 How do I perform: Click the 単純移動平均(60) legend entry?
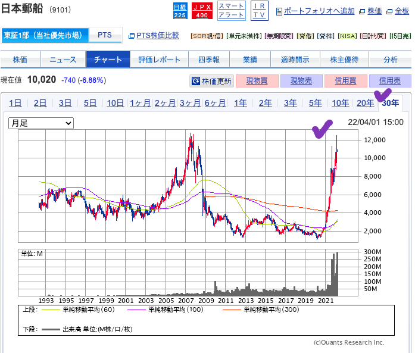[79, 310]
